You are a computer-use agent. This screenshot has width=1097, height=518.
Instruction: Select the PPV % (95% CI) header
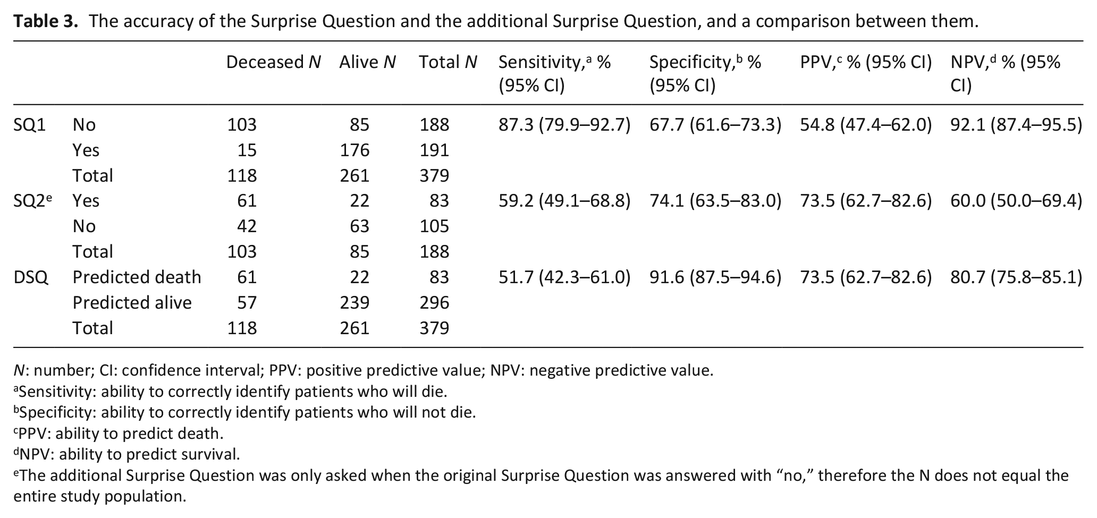tap(866, 62)
